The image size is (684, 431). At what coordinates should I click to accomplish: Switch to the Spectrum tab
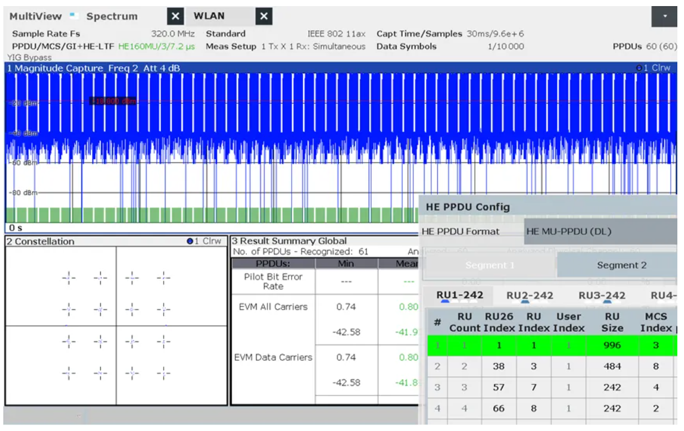click(x=112, y=17)
